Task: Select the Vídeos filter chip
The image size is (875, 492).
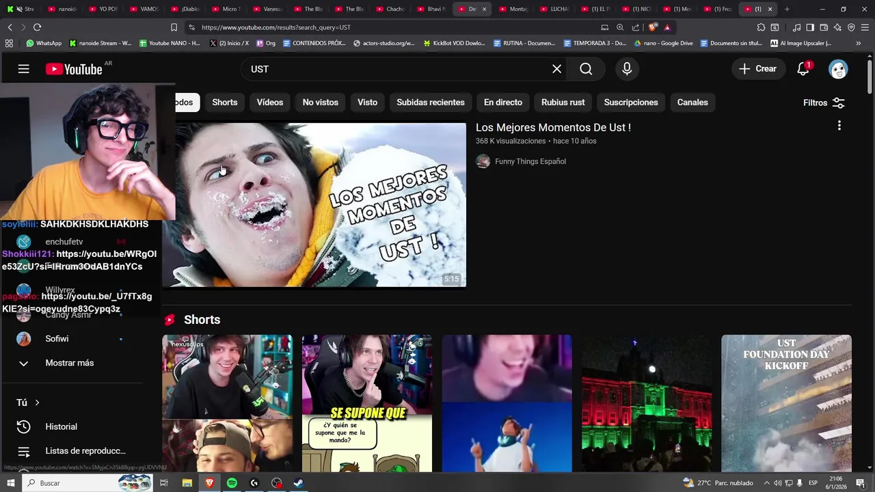Action: coord(270,102)
